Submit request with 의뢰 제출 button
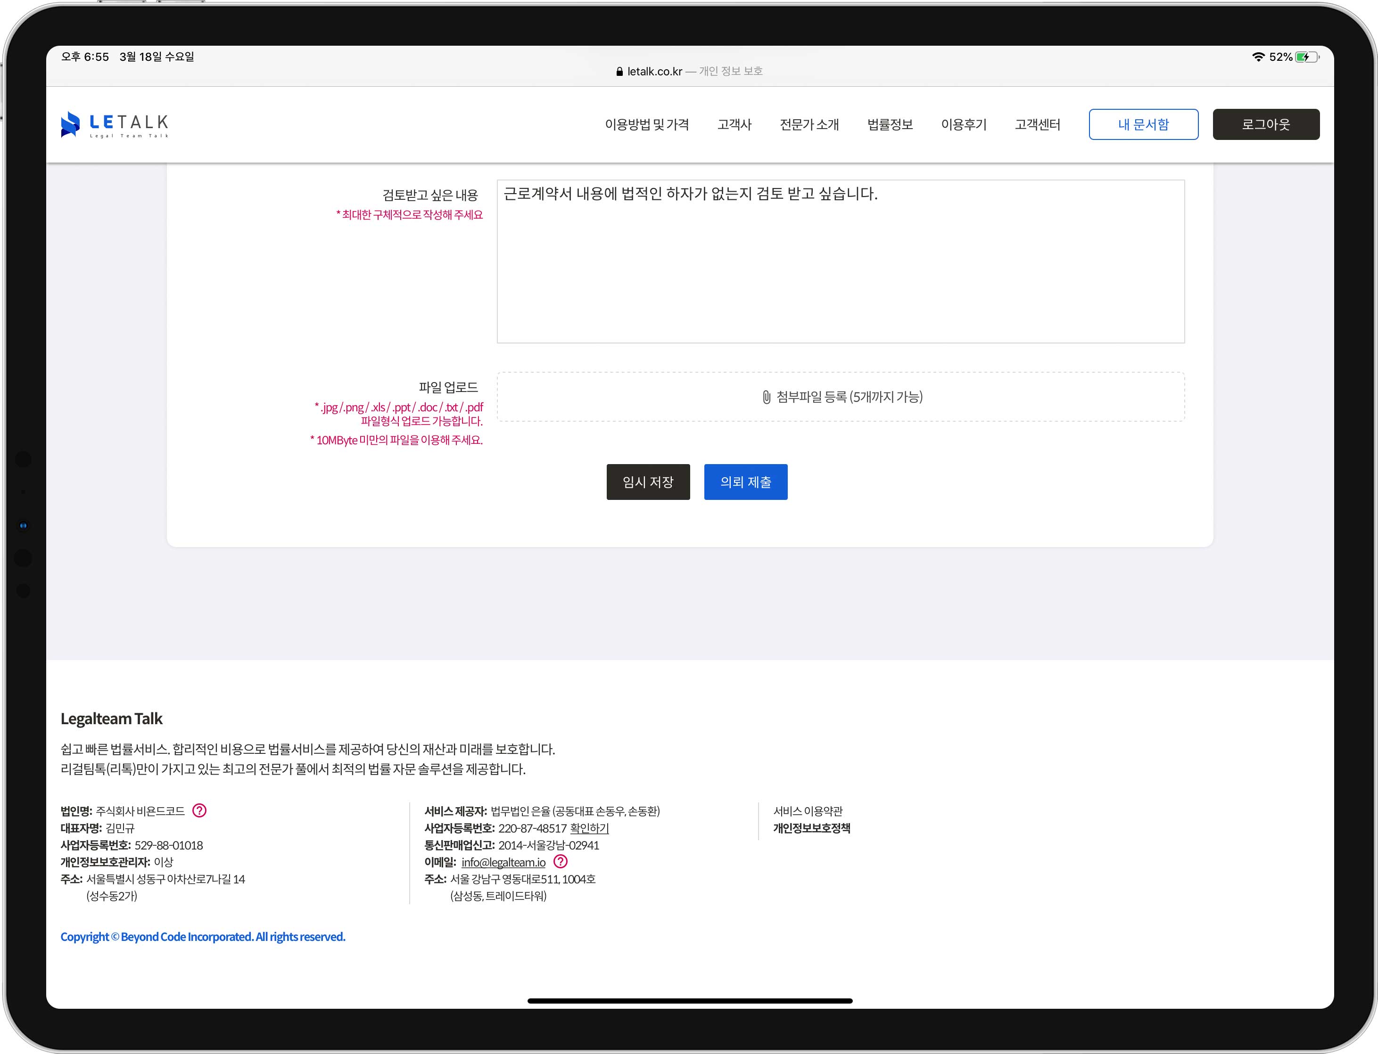Image resolution: width=1378 pixels, height=1054 pixels. tap(745, 482)
